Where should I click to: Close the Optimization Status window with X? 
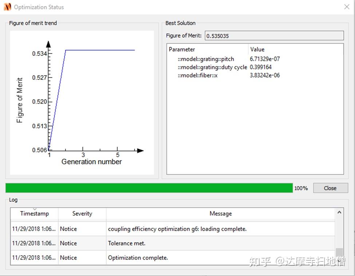click(347, 7)
